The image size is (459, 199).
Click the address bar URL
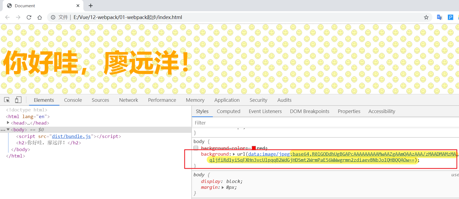128,17
